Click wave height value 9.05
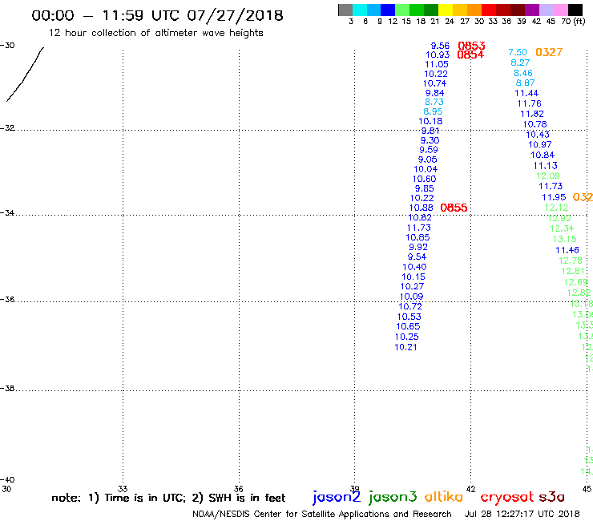This screenshot has width=593, height=521. (427, 160)
